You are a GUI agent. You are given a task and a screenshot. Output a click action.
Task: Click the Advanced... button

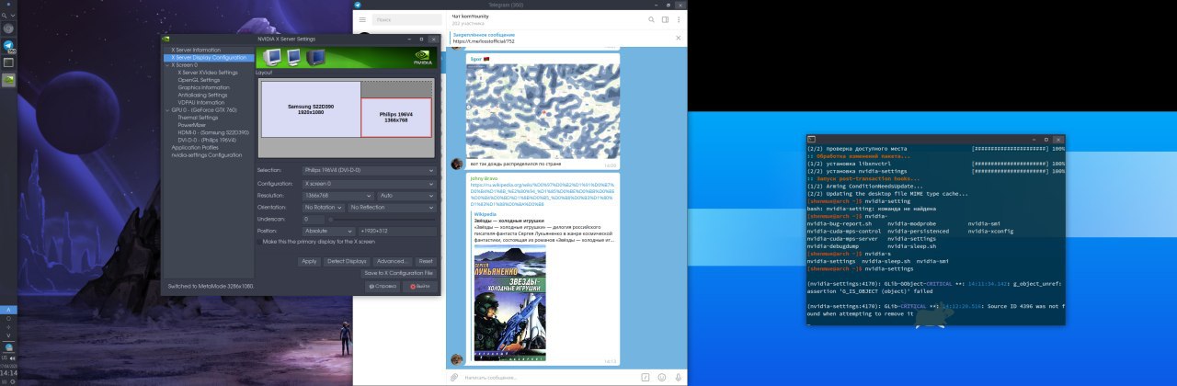tap(392, 261)
